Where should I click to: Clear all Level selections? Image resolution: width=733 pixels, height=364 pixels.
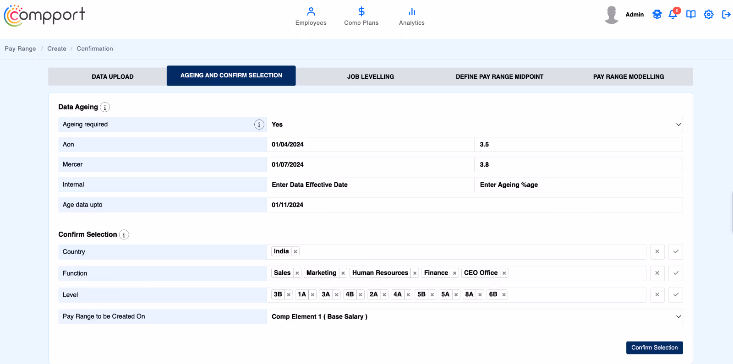coord(657,295)
